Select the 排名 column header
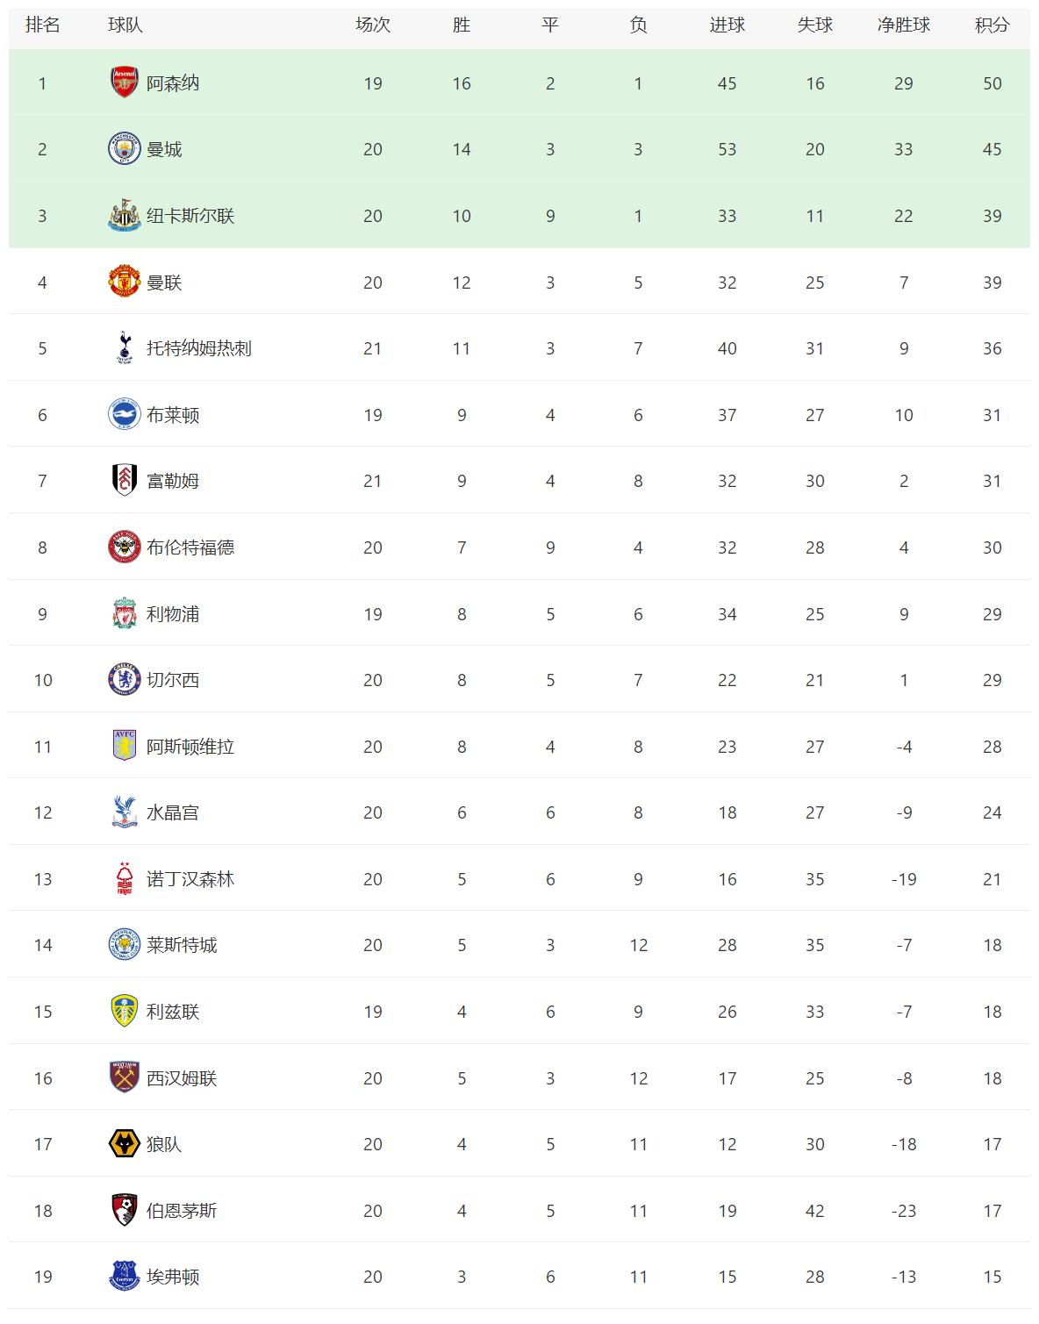Screen dimensions: 1039x1324 click(42, 25)
